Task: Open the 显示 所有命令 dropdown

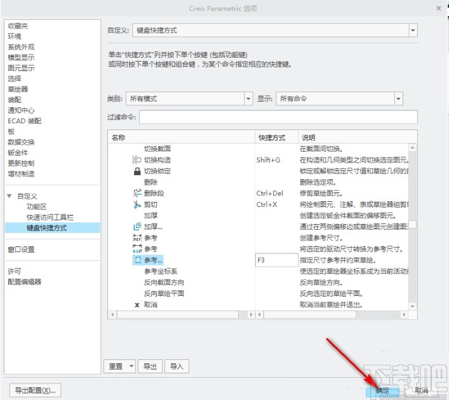Action: [398, 99]
